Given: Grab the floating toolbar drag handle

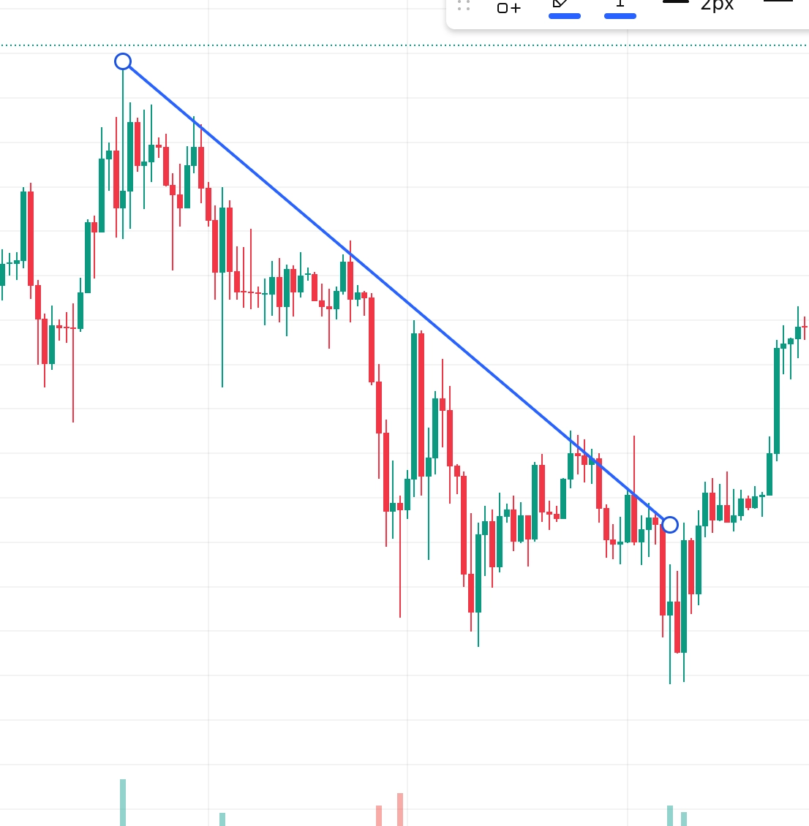Looking at the screenshot, I should point(464,6).
